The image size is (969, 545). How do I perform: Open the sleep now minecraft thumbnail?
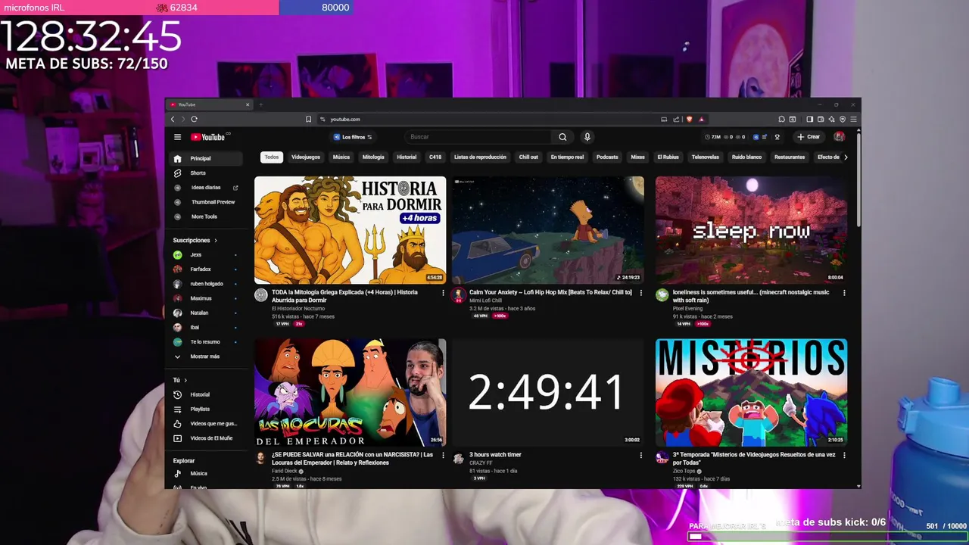751,230
